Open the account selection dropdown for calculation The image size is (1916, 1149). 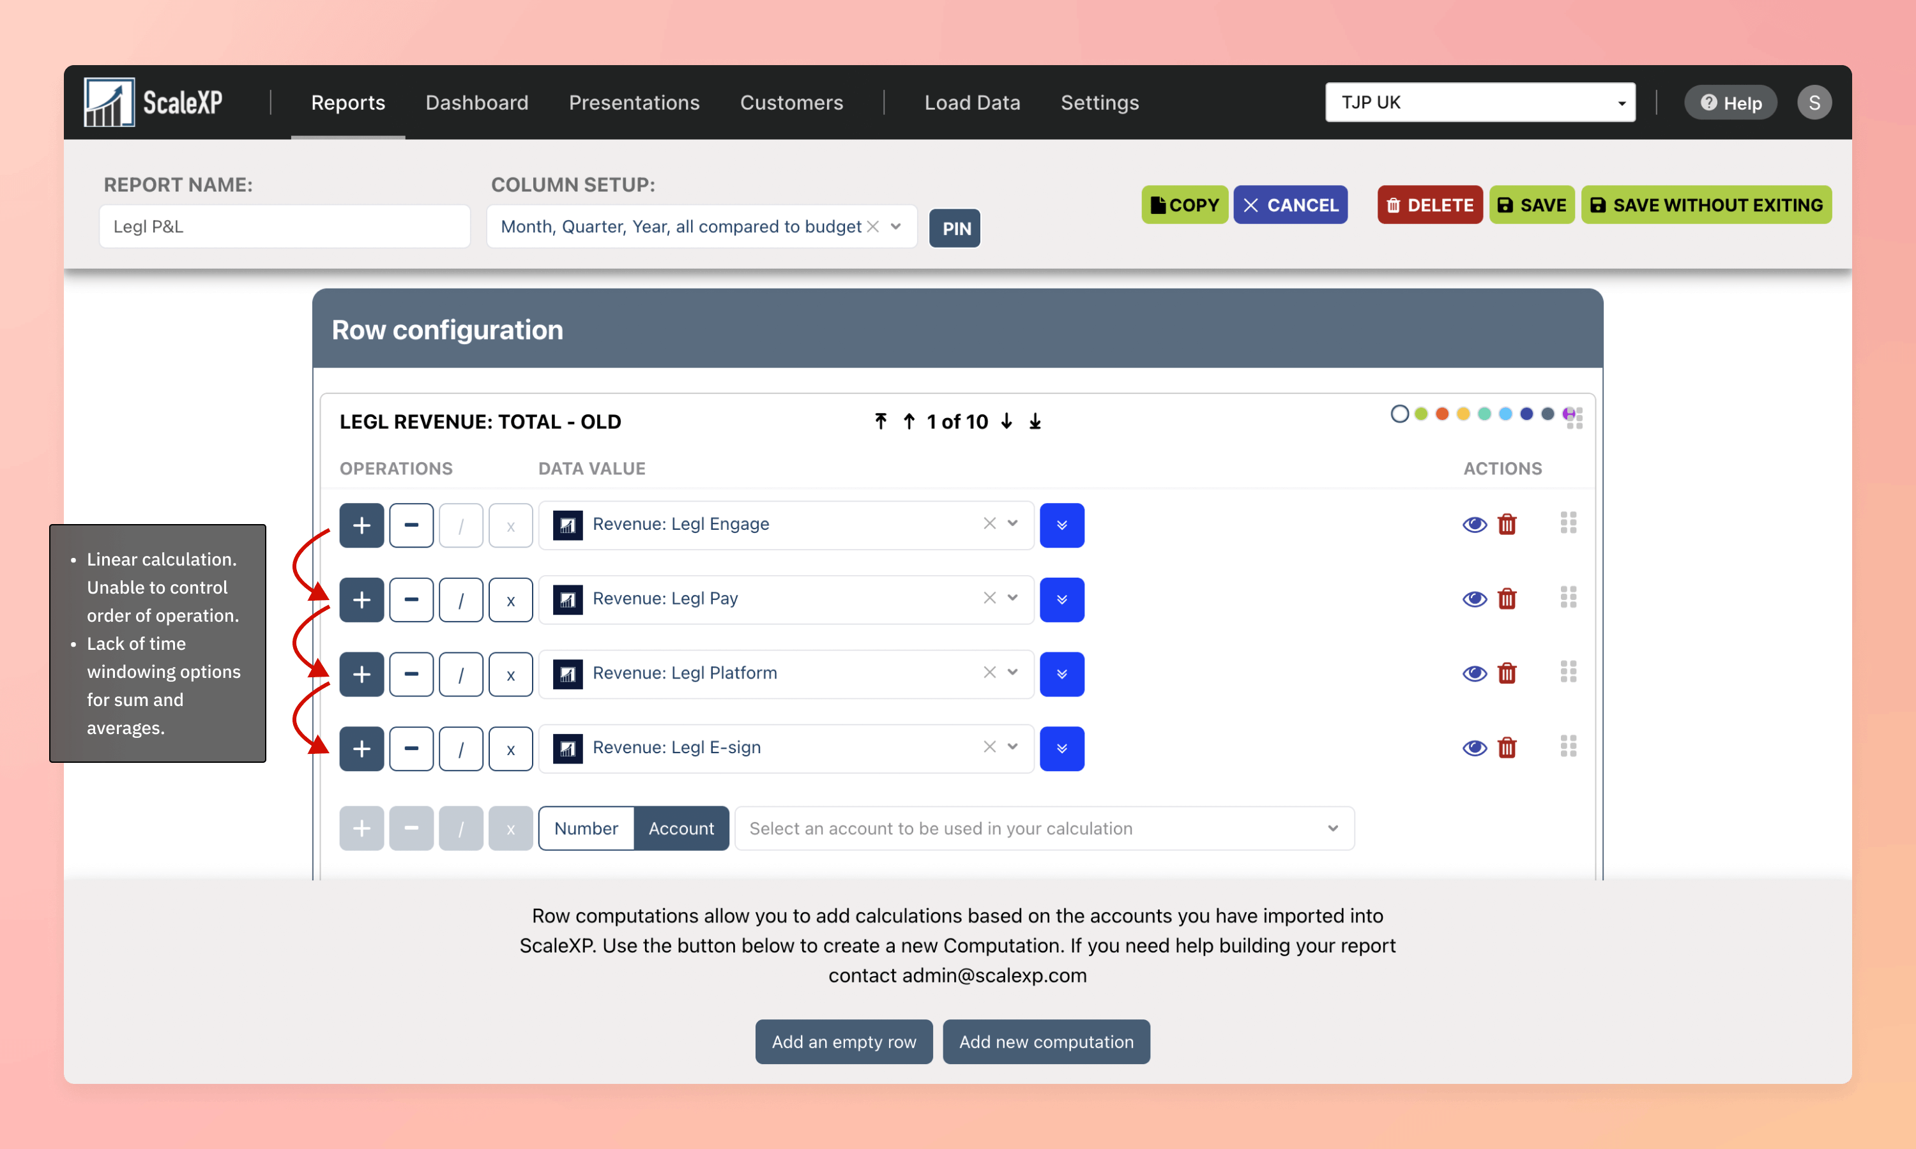tap(1044, 829)
